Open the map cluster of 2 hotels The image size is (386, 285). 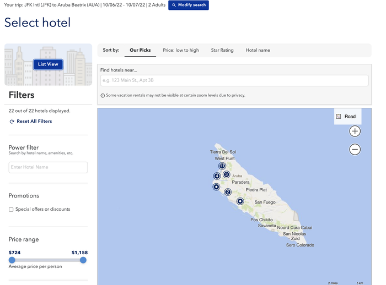[x=228, y=192]
